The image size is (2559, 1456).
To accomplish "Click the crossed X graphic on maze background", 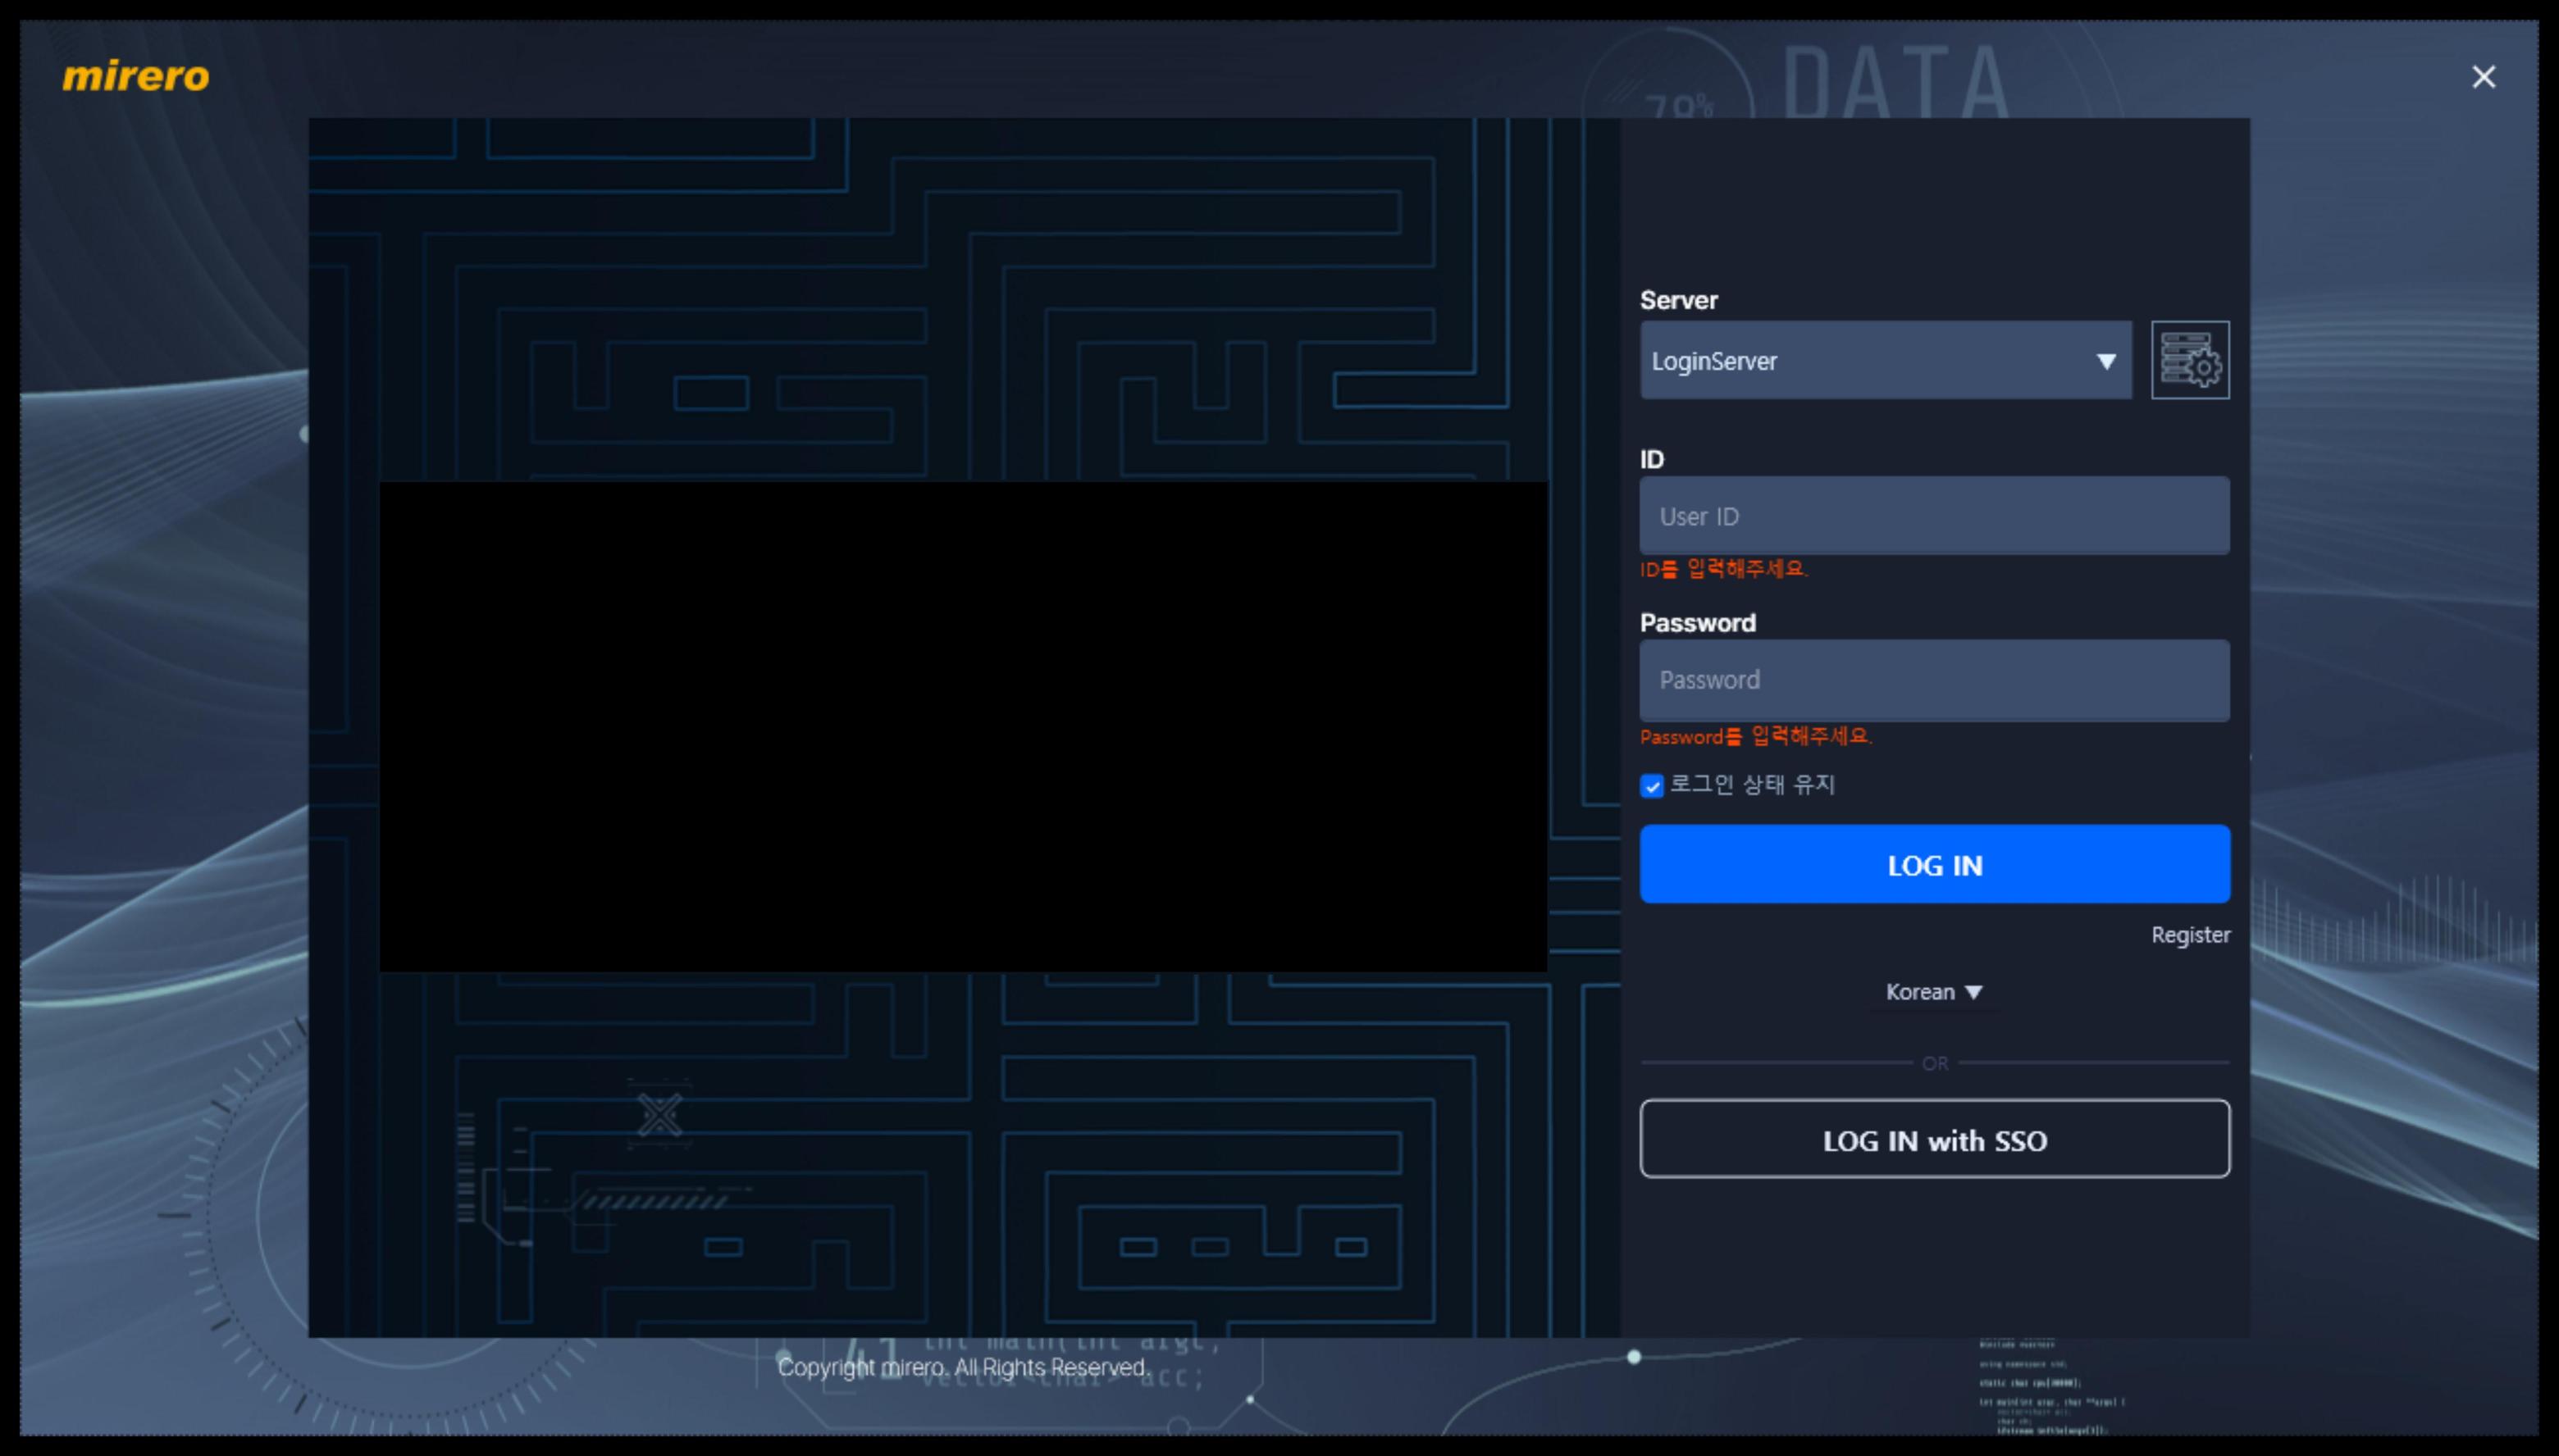I will click(660, 1114).
